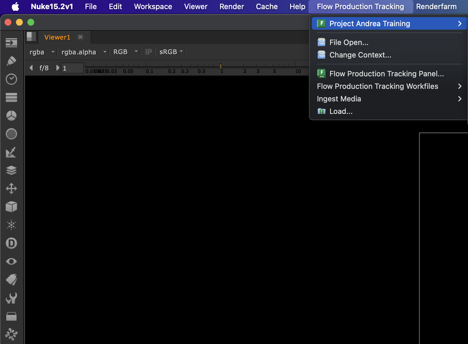Image resolution: width=468 pixels, height=344 pixels.
Task: Click the gain value input field
Action: coord(72,68)
